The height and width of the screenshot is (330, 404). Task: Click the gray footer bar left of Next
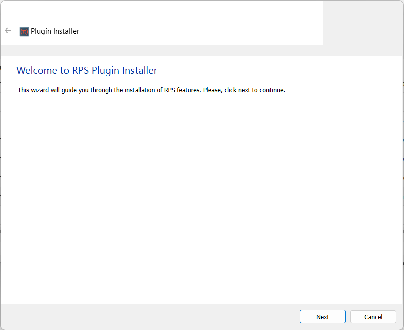pyautogui.click(x=151, y=317)
